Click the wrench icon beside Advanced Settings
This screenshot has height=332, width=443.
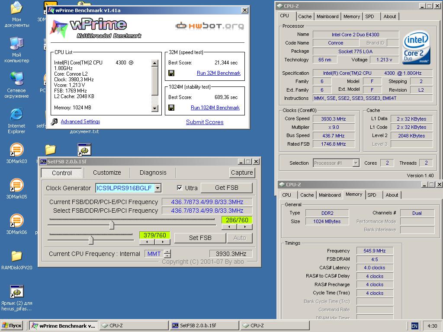click(54, 121)
